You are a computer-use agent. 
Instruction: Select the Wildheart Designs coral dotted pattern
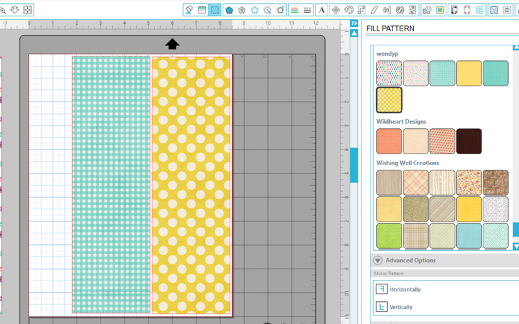pos(442,141)
